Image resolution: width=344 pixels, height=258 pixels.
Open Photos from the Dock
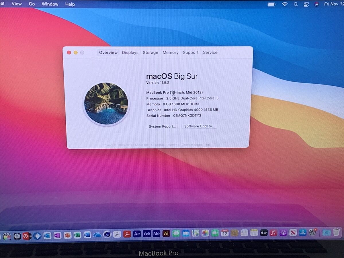(205, 233)
